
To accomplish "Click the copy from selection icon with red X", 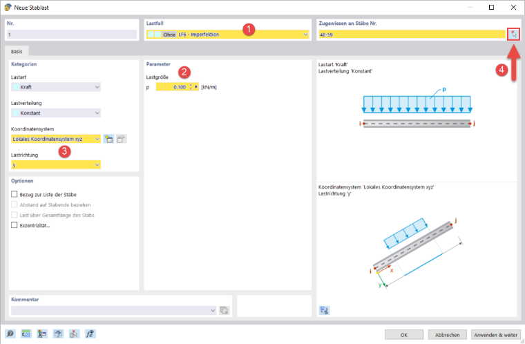I will coord(74,334).
